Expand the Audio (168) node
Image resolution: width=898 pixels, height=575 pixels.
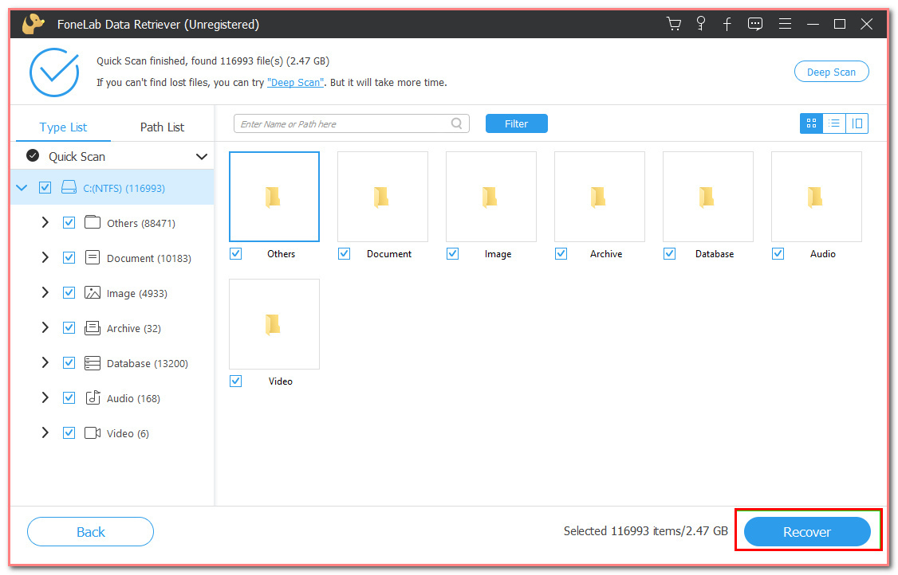pyautogui.click(x=45, y=397)
